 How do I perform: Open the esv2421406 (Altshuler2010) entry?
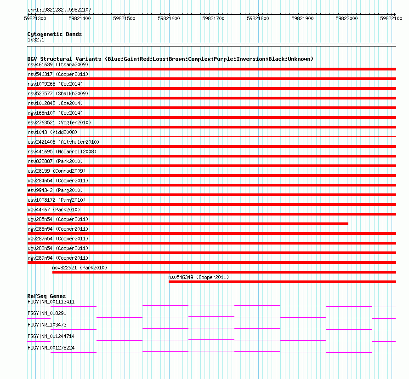coord(63,142)
